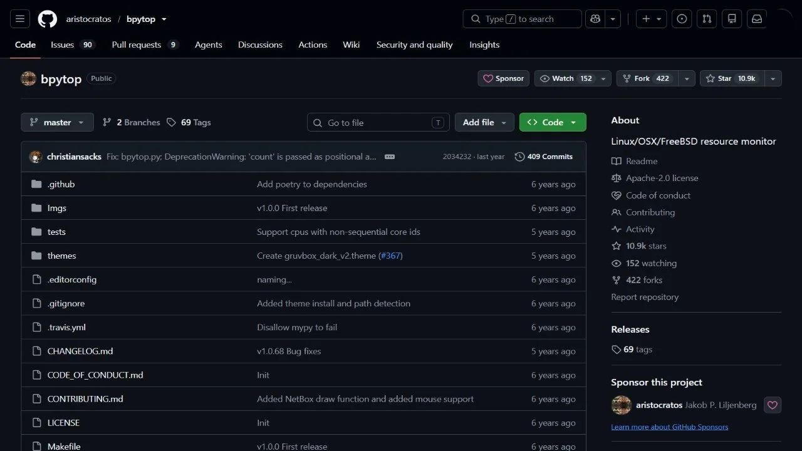Screen dimensions: 802x451
Task: Open the master branch selector
Action: [x=57, y=122]
